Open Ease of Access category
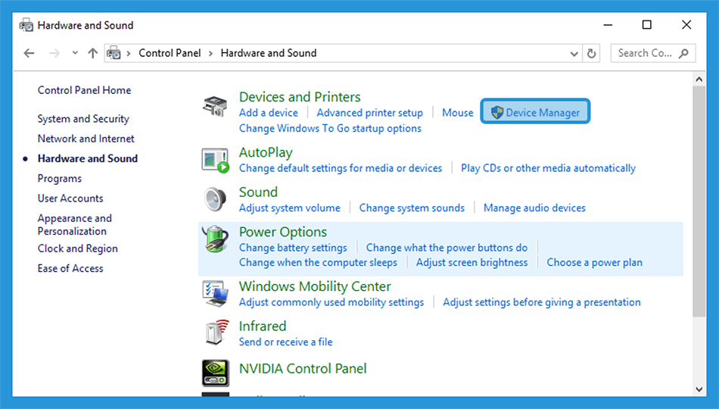This screenshot has width=719, height=409. (x=70, y=269)
